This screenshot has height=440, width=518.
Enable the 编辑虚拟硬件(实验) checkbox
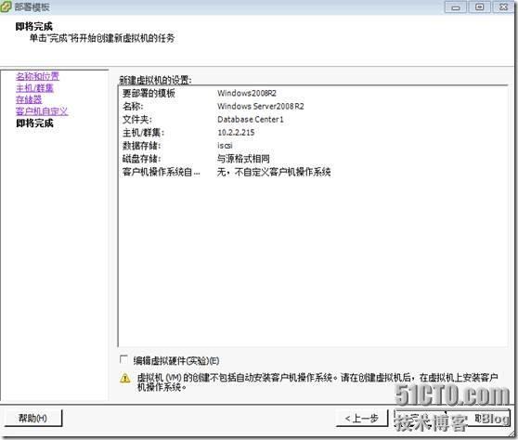(123, 360)
